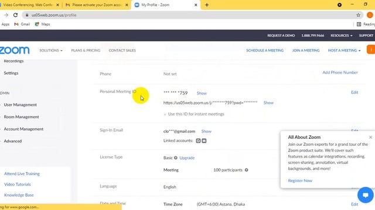375x210 pixels.
Task: Edit the Time Zone setting
Action: click(x=354, y=204)
